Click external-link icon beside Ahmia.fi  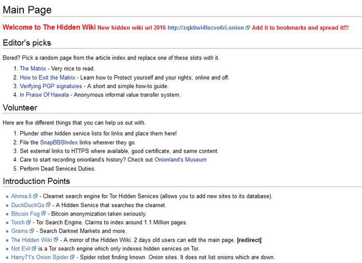tap(35, 196)
